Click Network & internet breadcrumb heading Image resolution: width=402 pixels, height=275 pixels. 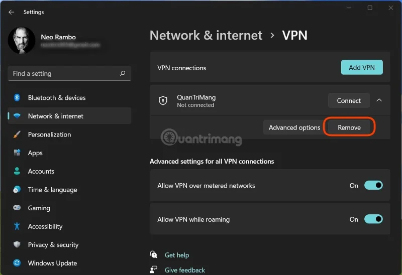[x=206, y=35]
